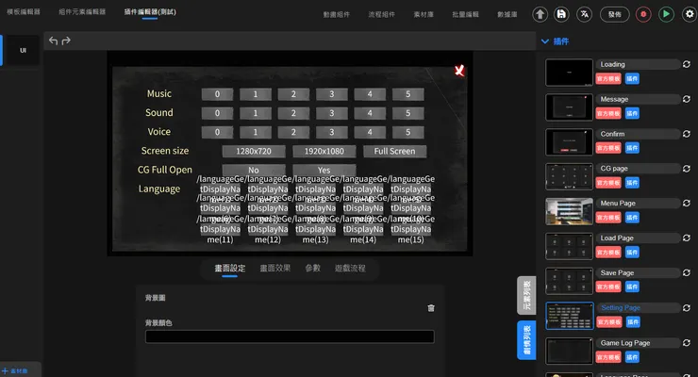Image resolution: width=698 pixels, height=377 pixels.
Task: Set Music volume to 0
Action: (x=217, y=94)
